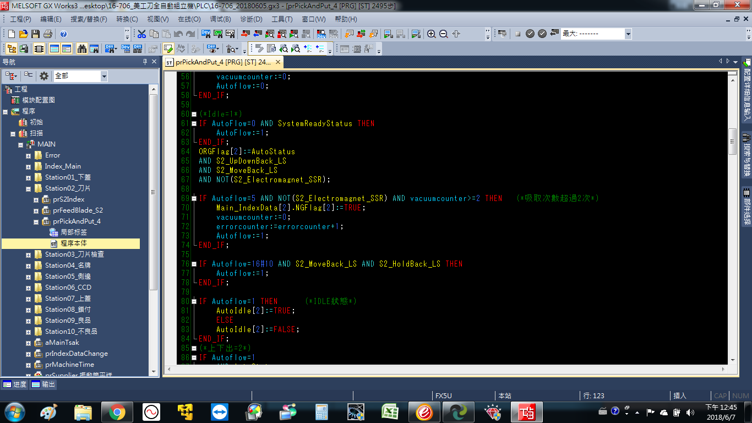
Task: Open the 转换(C) menu
Action: [x=127, y=19]
